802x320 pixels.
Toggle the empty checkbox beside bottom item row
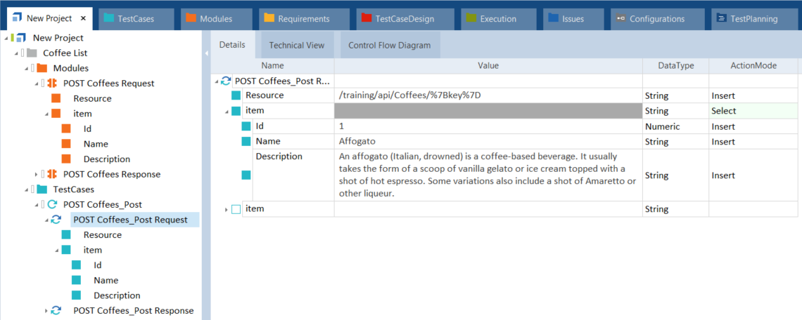(236, 209)
